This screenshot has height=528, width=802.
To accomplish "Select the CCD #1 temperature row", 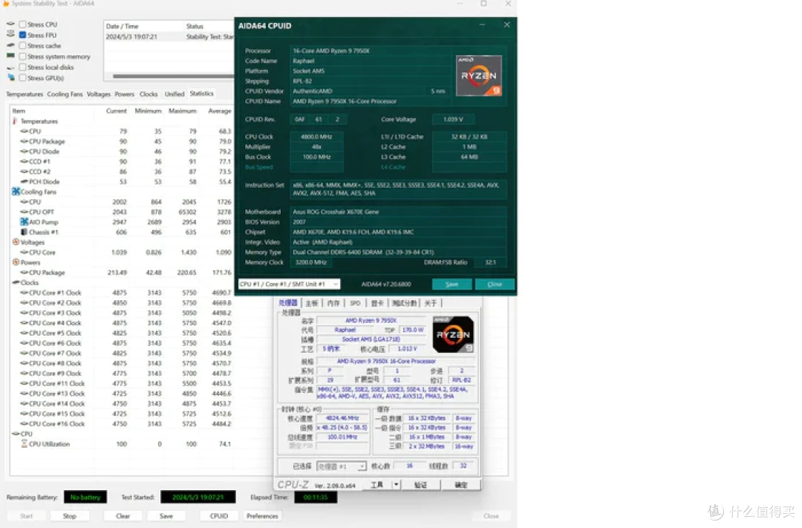I will [x=122, y=162].
